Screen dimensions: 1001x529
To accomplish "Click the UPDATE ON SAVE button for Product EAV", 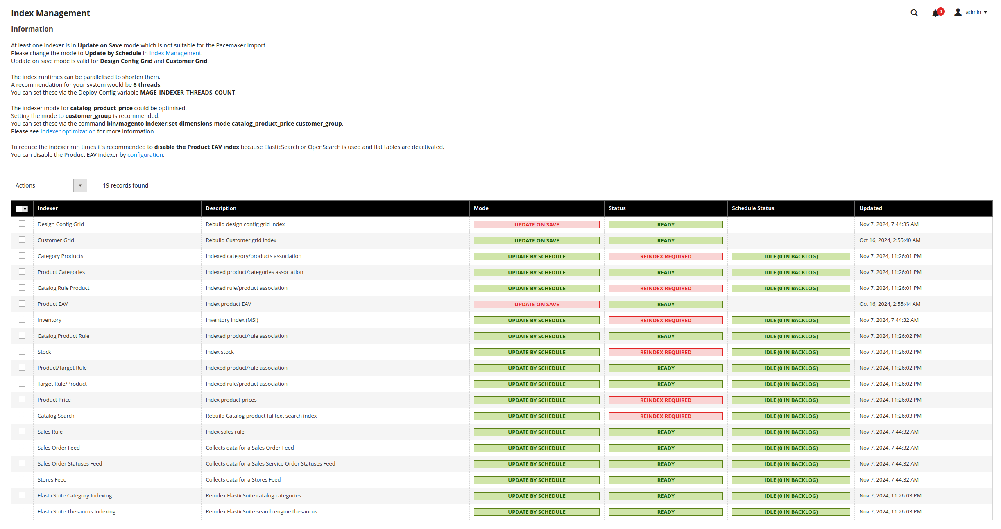I will point(536,304).
